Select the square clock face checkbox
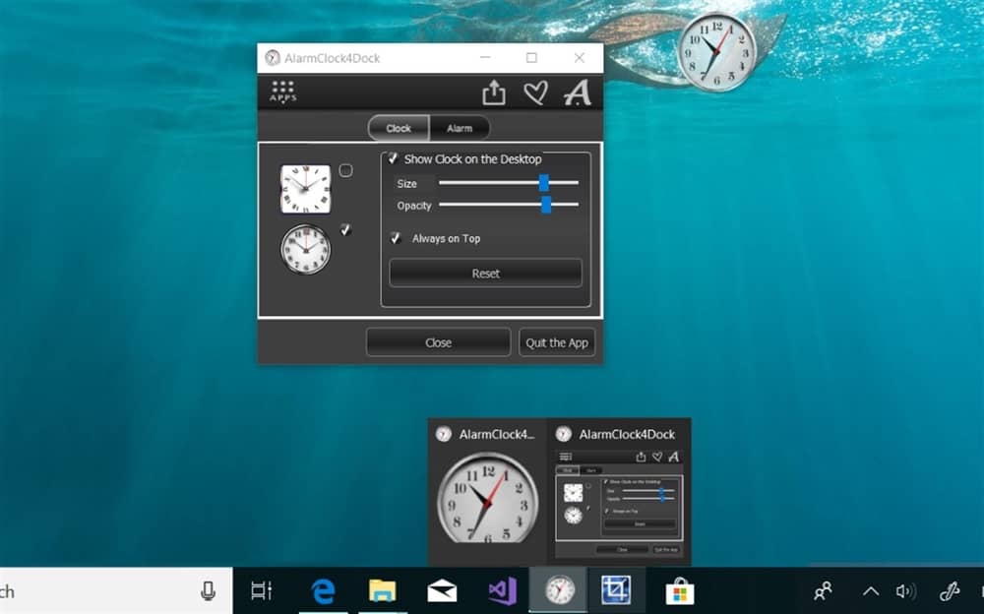This screenshot has width=984, height=614. click(345, 170)
